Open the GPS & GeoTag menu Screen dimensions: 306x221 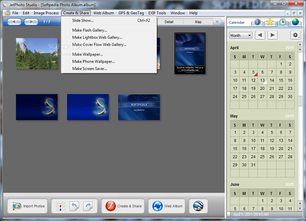[x=131, y=13]
